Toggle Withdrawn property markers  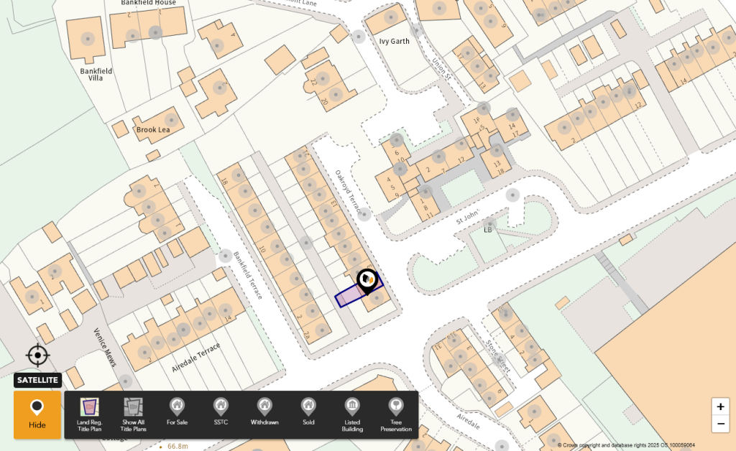click(264, 412)
